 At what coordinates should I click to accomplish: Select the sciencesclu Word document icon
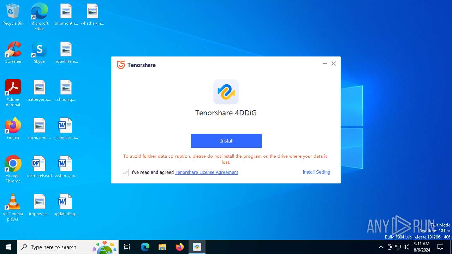click(66, 129)
